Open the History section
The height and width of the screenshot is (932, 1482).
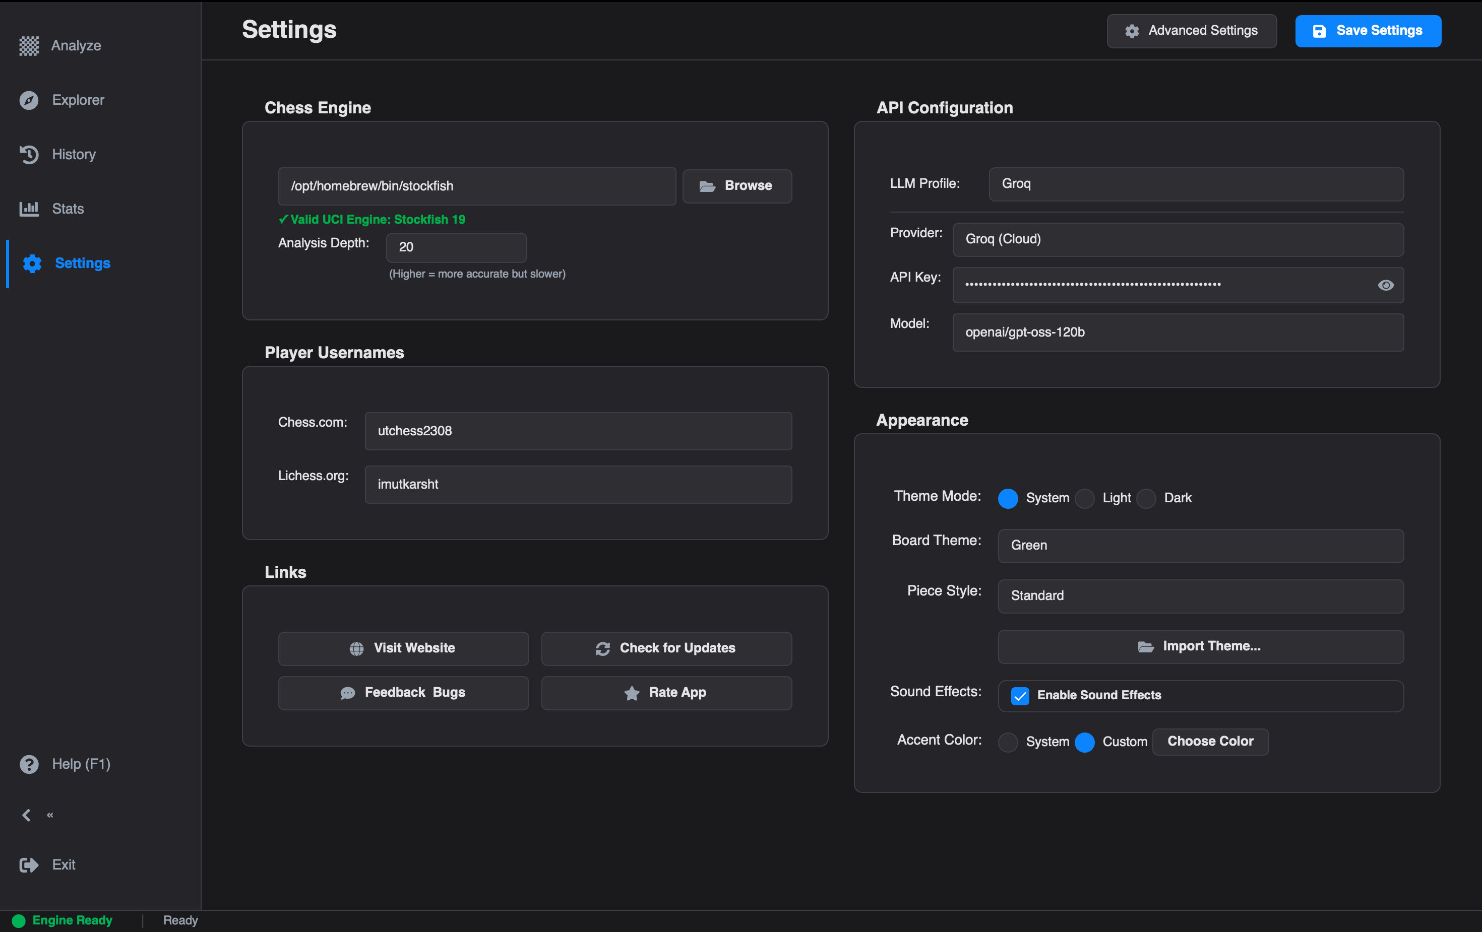pos(74,155)
